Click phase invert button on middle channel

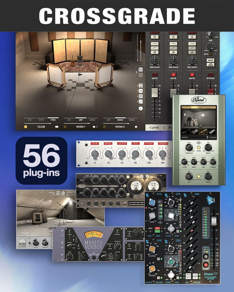[x=173, y=52]
